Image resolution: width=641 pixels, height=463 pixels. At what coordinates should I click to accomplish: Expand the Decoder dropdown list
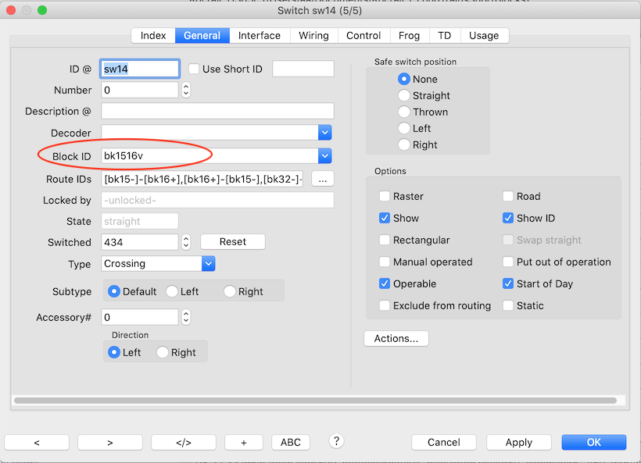click(325, 133)
